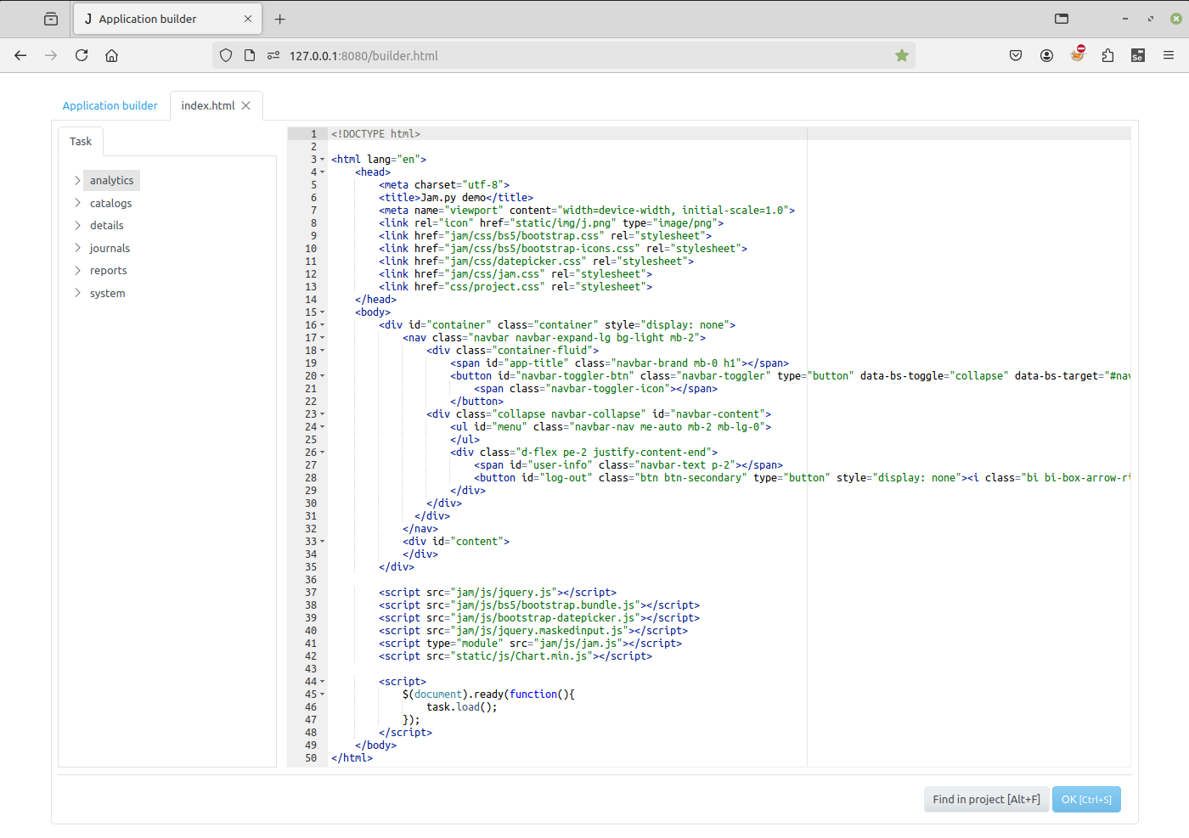
Task: Open the Pocket save icon
Action: [x=1015, y=55]
